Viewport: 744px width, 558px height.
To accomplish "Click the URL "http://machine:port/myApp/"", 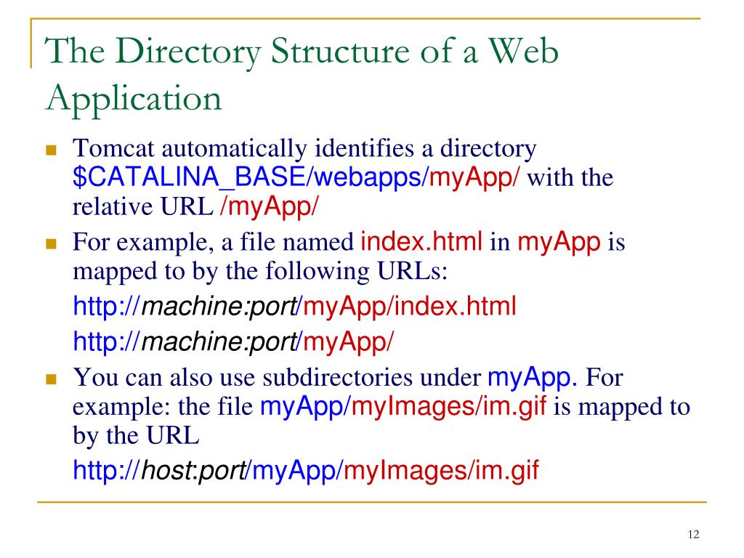I will coord(233,341).
